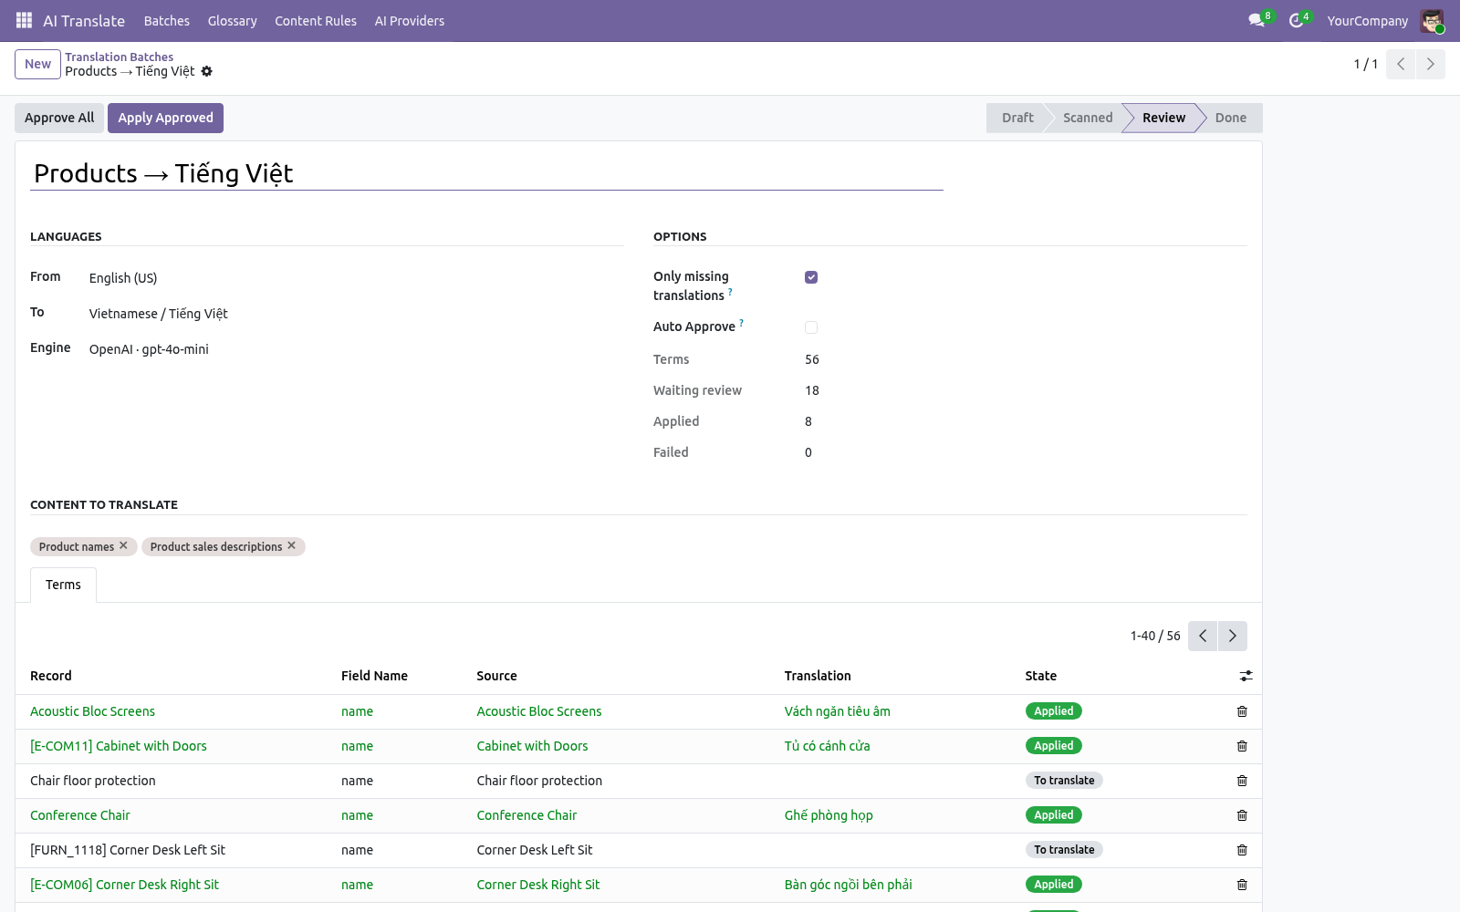This screenshot has width=1460, height=912.
Task: Open the AI Providers menu
Action: [410, 21]
